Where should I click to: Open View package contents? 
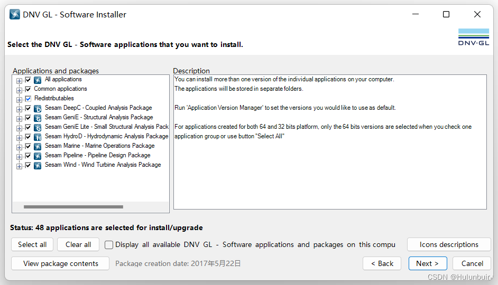(60, 263)
